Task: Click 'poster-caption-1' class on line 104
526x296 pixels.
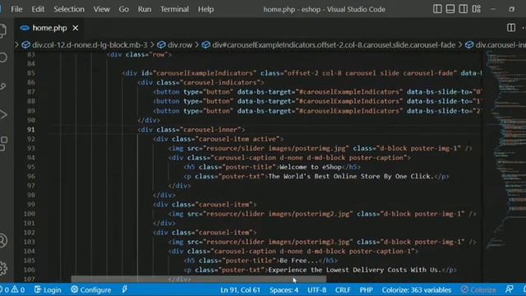Action: pos(380,252)
